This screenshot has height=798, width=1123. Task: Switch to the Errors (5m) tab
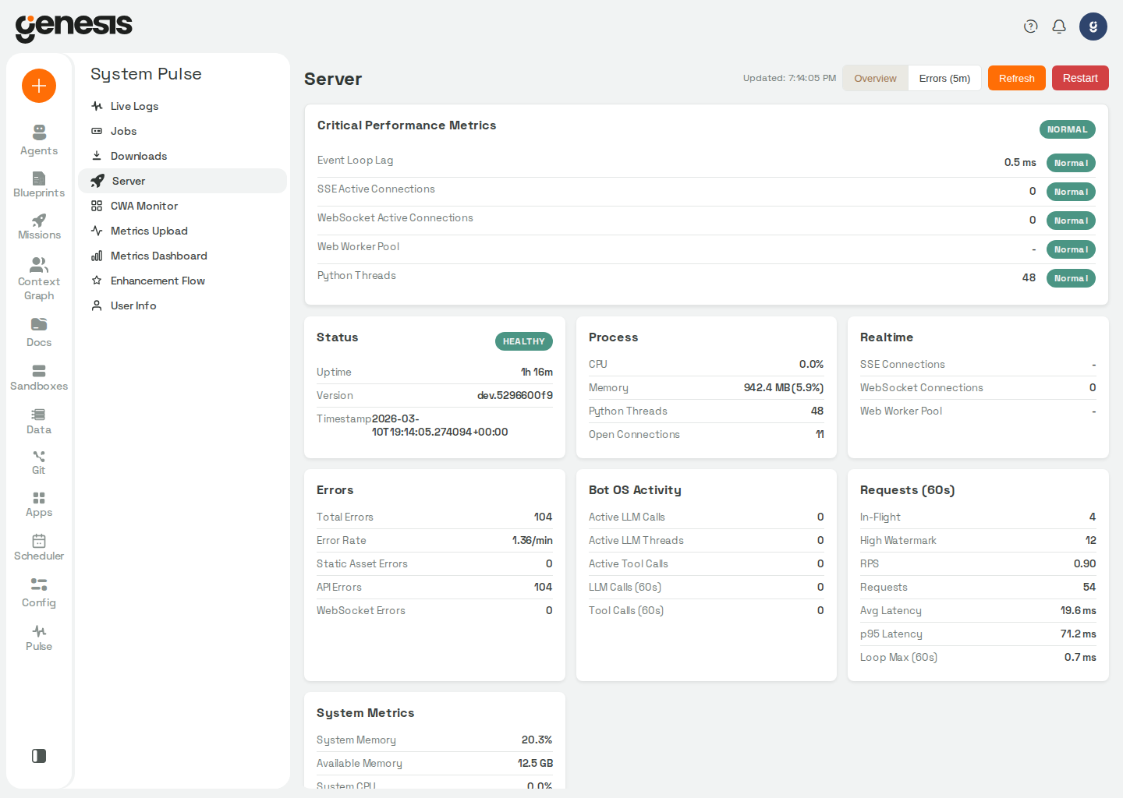point(944,78)
